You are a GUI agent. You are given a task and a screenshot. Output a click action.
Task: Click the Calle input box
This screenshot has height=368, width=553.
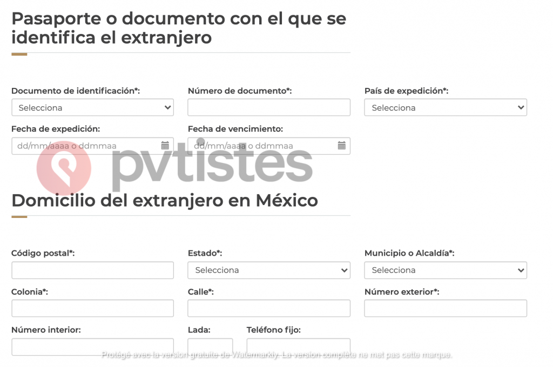(x=268, y=308)
